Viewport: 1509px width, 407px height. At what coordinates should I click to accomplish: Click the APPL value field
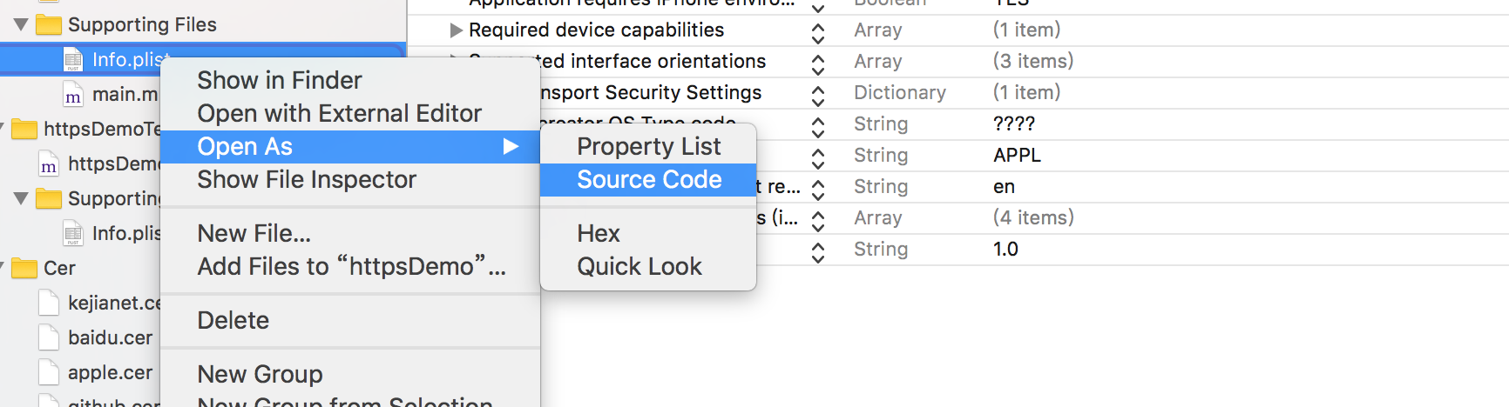click(x=1017, y=156)
